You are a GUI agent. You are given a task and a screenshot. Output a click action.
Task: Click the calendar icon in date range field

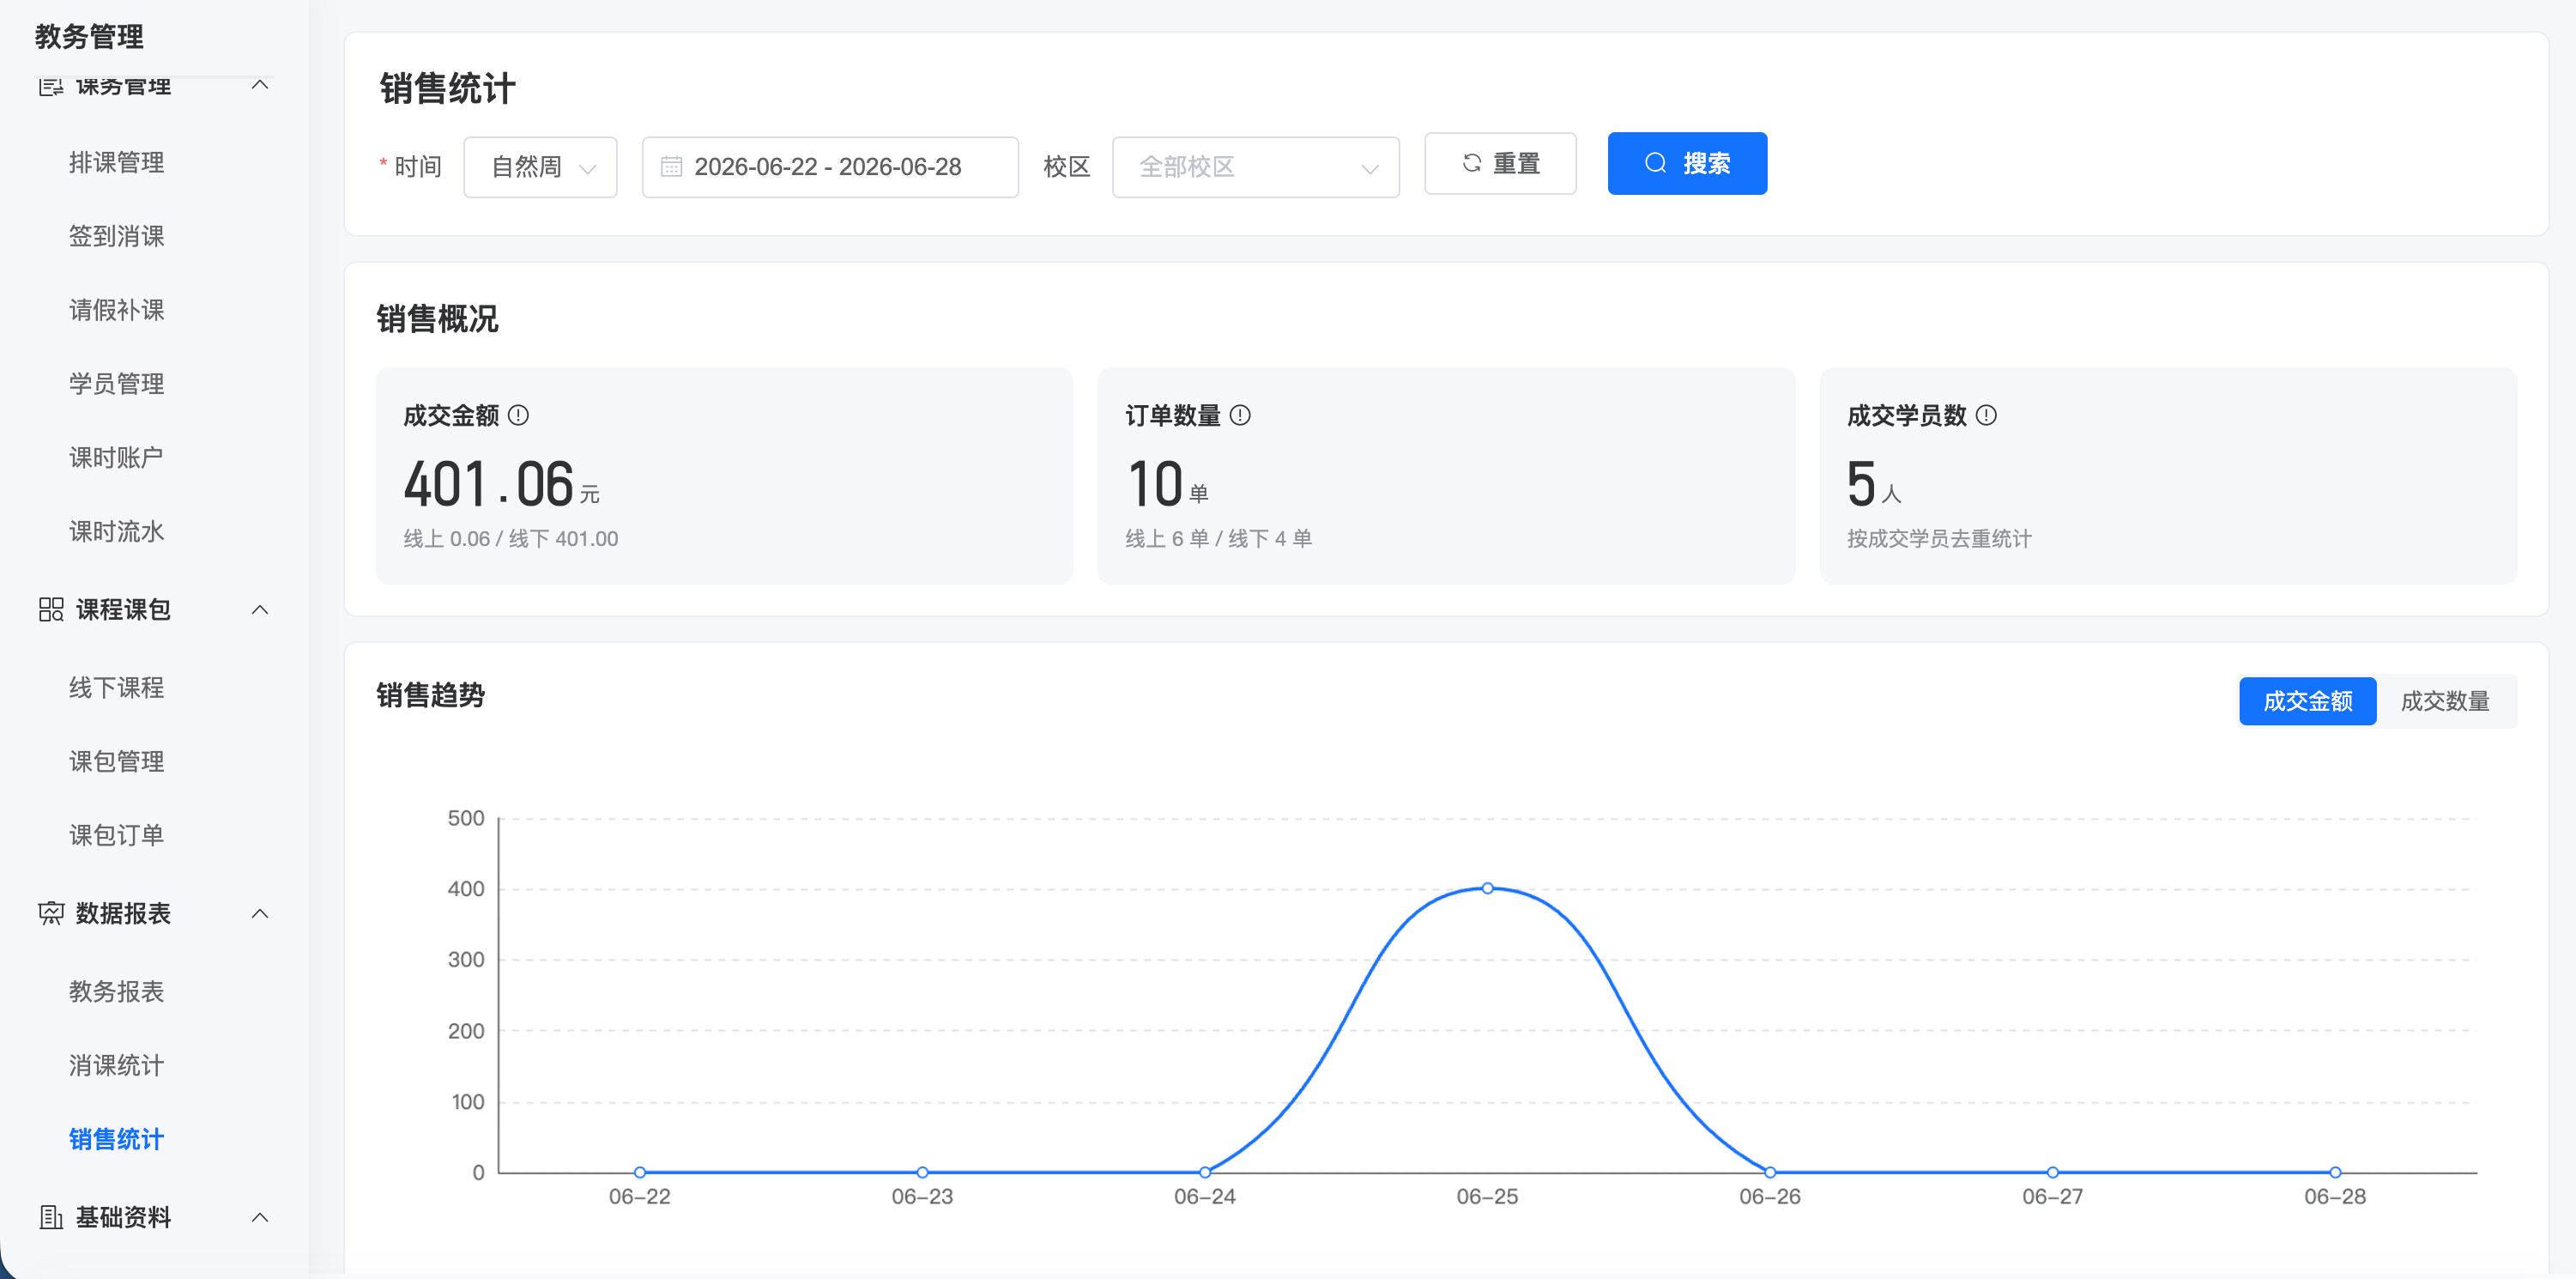[x=671, y=166]
